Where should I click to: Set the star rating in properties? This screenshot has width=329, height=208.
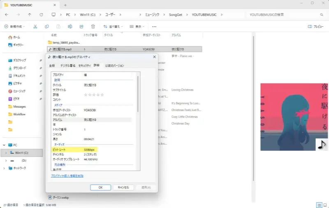(94, 95)
